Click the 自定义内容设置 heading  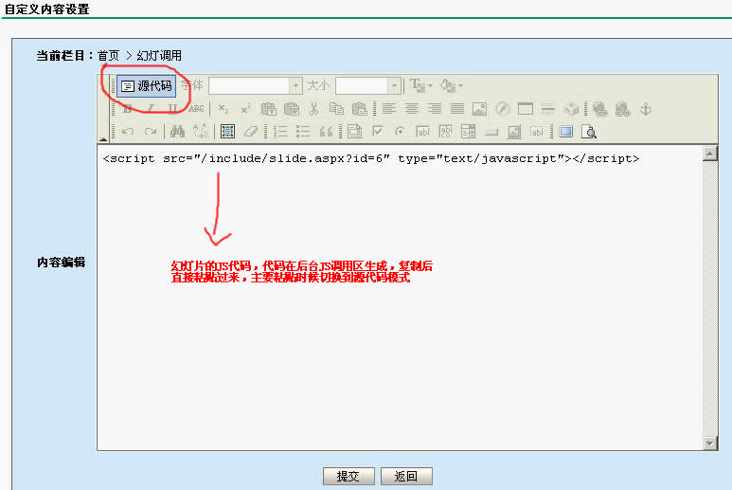[46, 9]
